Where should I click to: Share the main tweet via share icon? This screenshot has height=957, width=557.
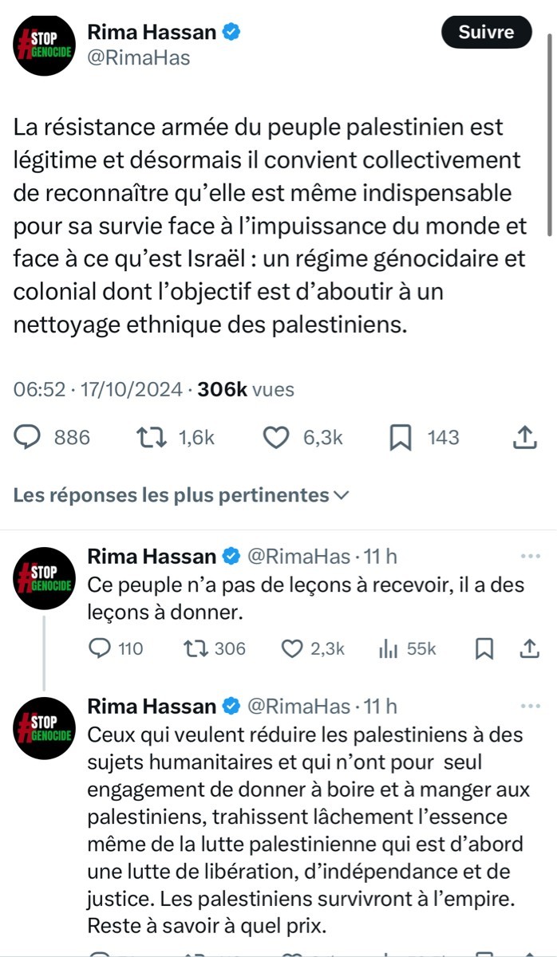coord(523,437)
